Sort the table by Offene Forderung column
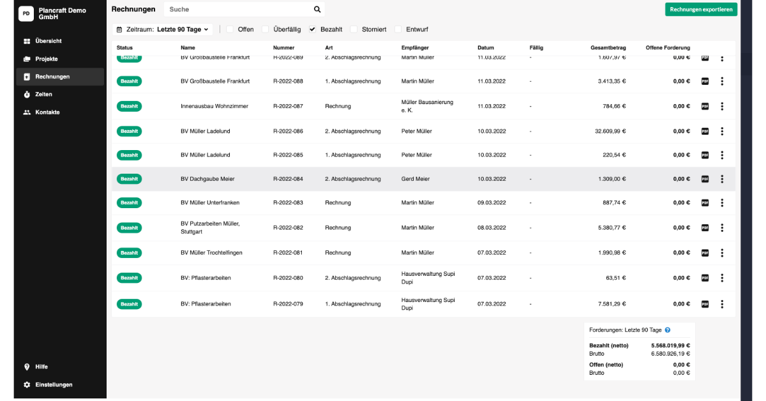The image size is (766, 401). (x=668, y=48)
